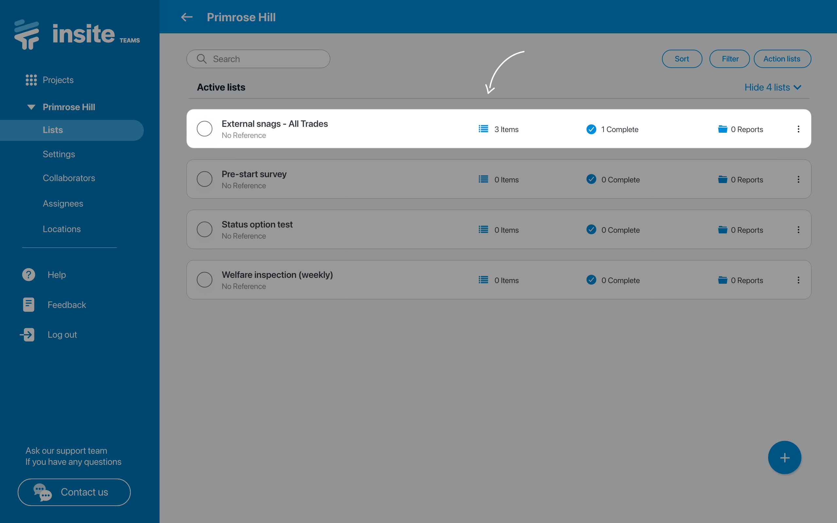Click the folder icon on Pre-start survey row

coord(723,179)
